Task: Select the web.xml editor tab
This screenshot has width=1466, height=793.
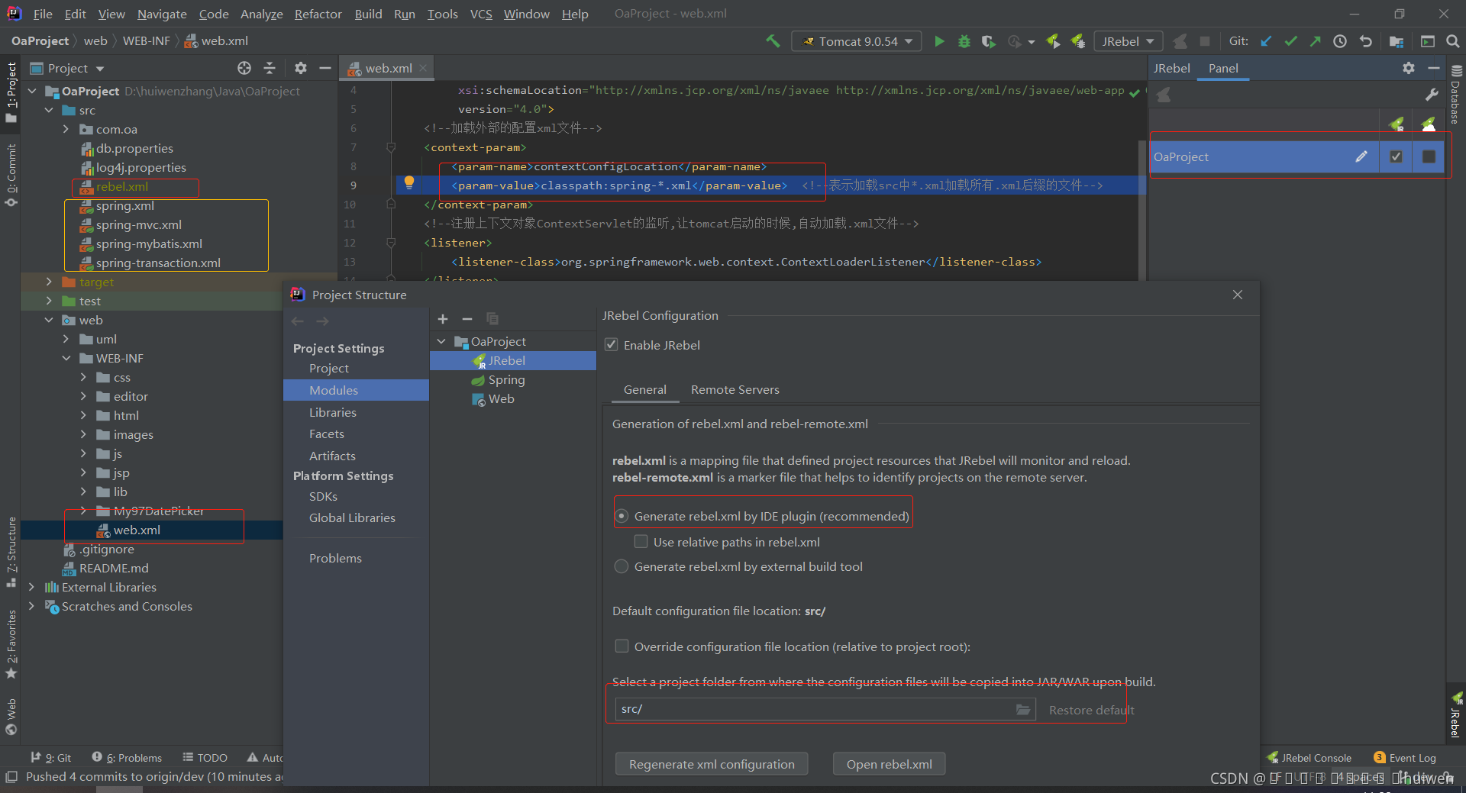Action: click(388, 68)
